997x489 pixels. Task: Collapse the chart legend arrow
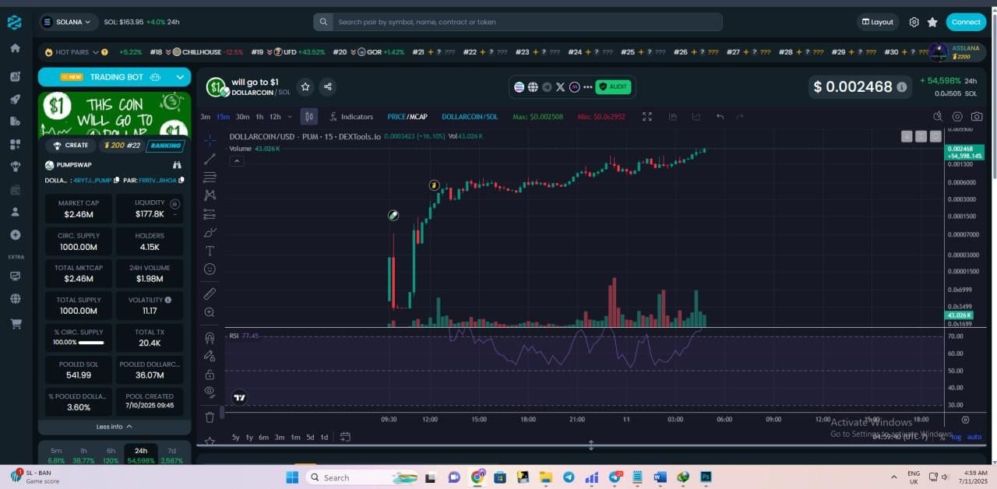(237, 161)
